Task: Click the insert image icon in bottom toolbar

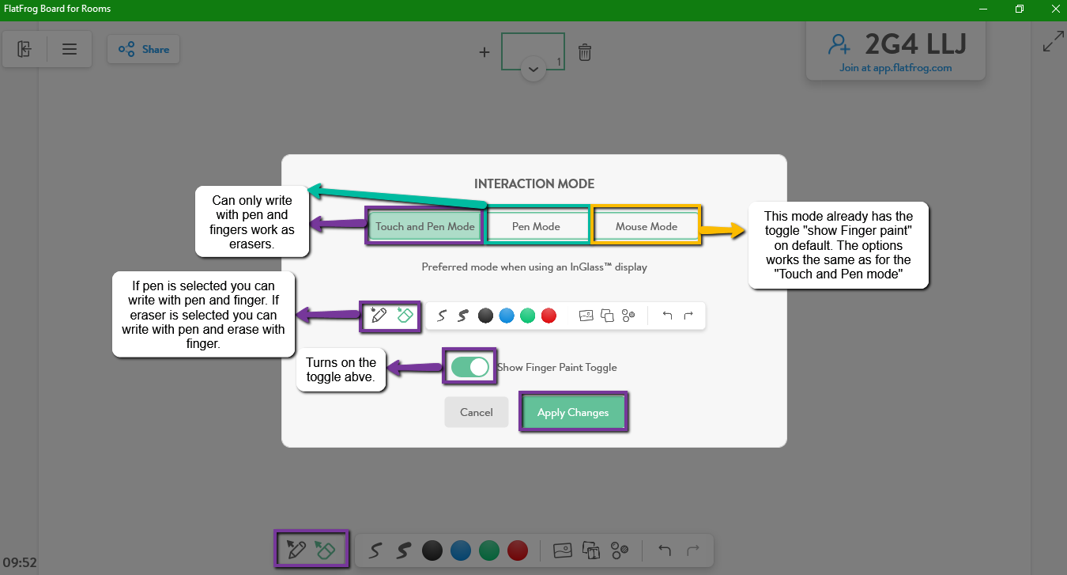Action: [x=562, y=550]
